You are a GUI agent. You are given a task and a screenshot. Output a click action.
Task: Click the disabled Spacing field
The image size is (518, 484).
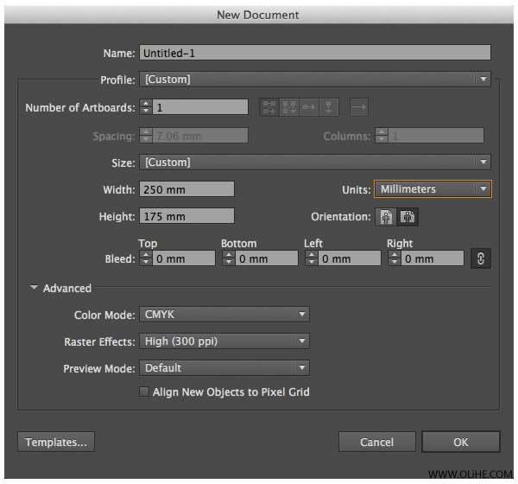click(x=200, y=136)
